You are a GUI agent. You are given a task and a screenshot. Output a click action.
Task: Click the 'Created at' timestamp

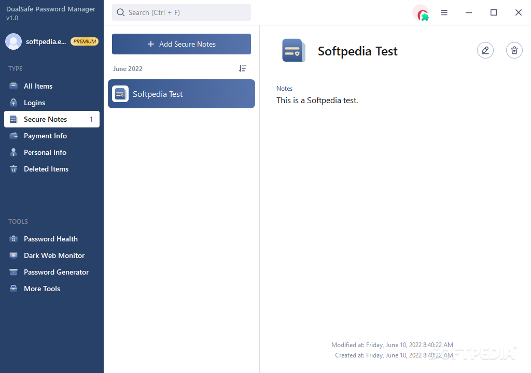tap(394, 355)
